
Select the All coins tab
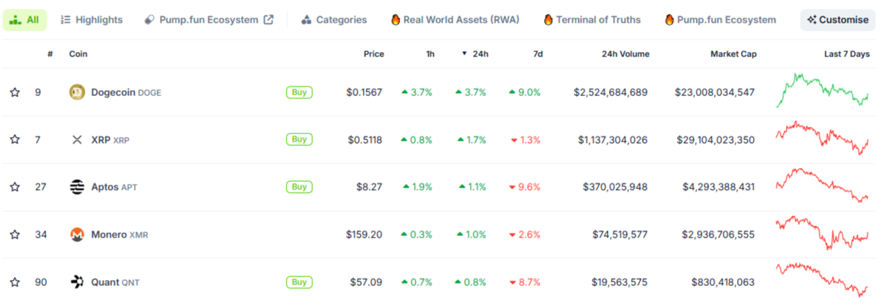(x=25, y=20)
